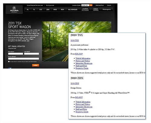
Task: Open the Search top link
Action: (109, 5)
